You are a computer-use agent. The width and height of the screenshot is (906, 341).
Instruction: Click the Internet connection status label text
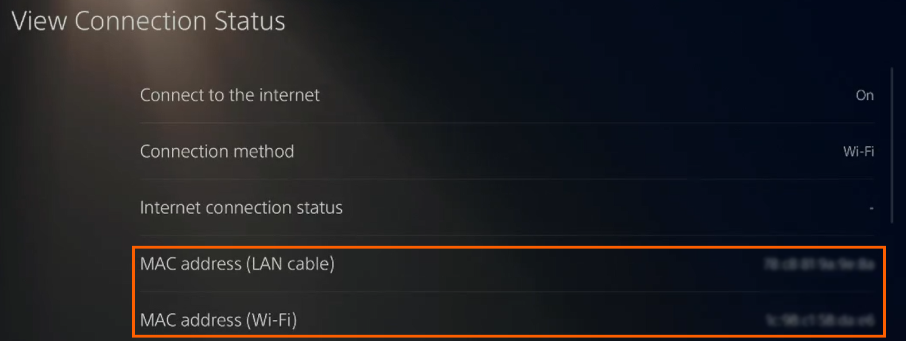click(241, 208)
